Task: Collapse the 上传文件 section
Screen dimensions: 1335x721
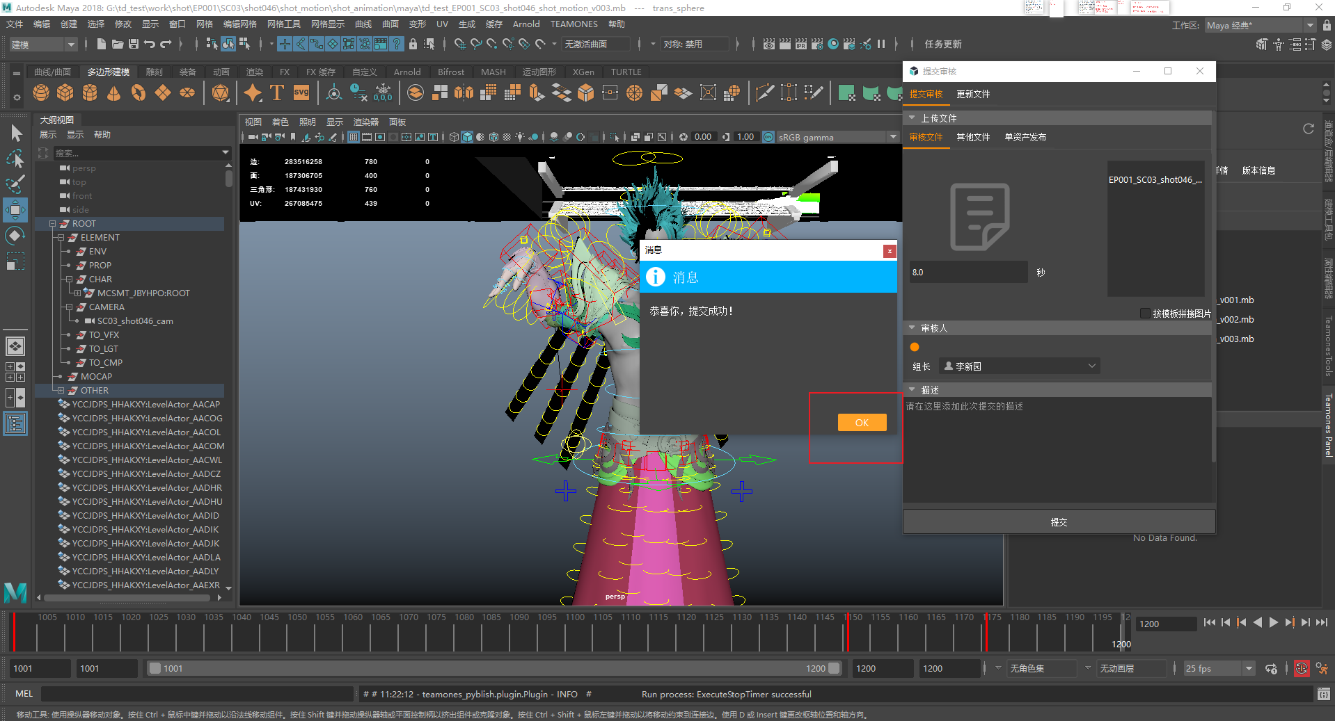Action: pos(912,118)
